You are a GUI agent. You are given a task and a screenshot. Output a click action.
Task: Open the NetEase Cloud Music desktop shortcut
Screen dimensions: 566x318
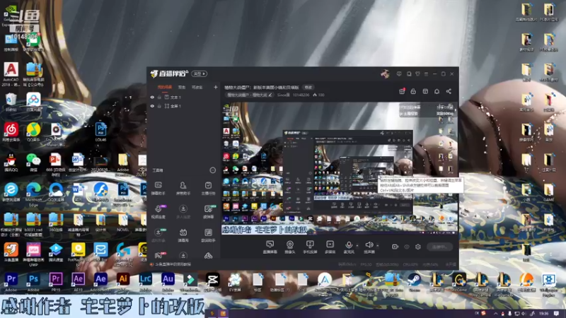coord(11,132)
